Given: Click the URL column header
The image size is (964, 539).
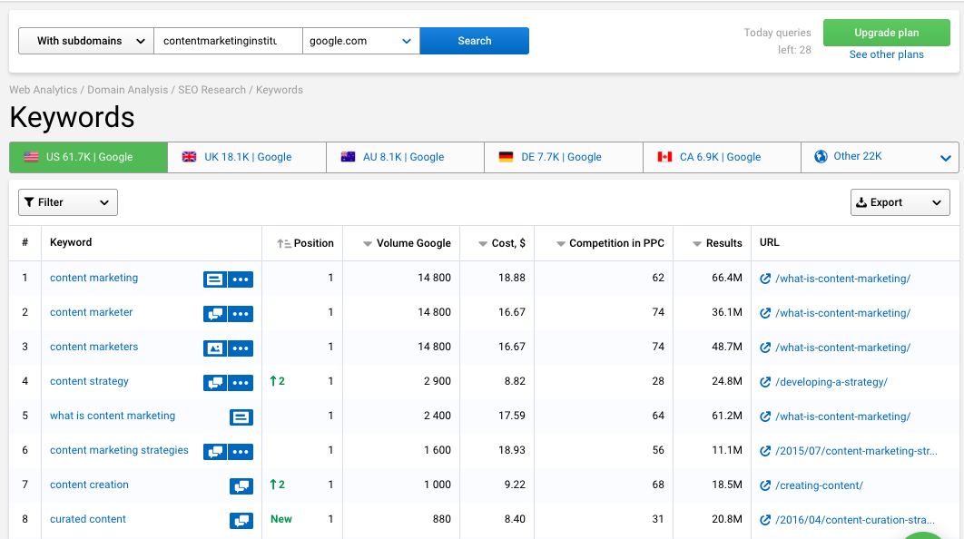Looking at the screenshot, I should (x=769, y=242).
